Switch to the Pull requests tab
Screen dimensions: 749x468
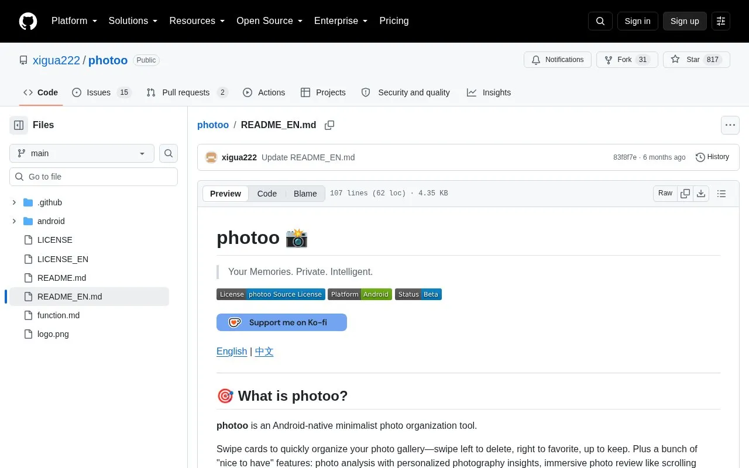click(x=187, y=92)
